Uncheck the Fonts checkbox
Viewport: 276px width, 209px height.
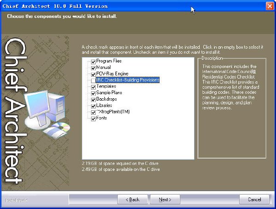coord(93,119)
